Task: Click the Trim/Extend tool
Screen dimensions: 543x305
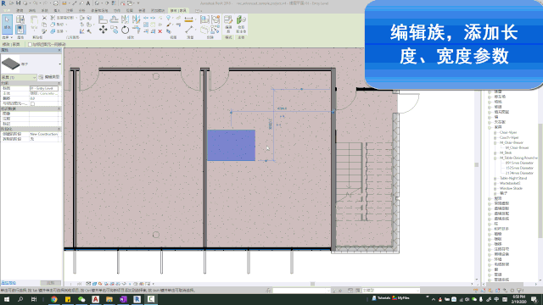Action: pos(136,30)
